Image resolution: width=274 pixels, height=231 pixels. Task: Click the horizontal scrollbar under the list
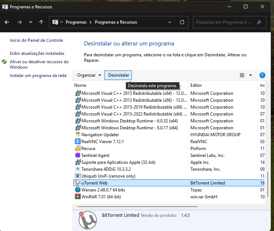138,207
